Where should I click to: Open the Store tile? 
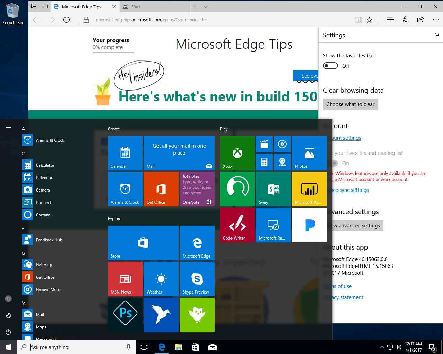point(143,243)
